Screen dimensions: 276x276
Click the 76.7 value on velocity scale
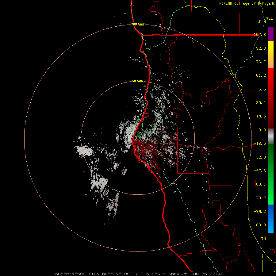click(x=261, y=62)
